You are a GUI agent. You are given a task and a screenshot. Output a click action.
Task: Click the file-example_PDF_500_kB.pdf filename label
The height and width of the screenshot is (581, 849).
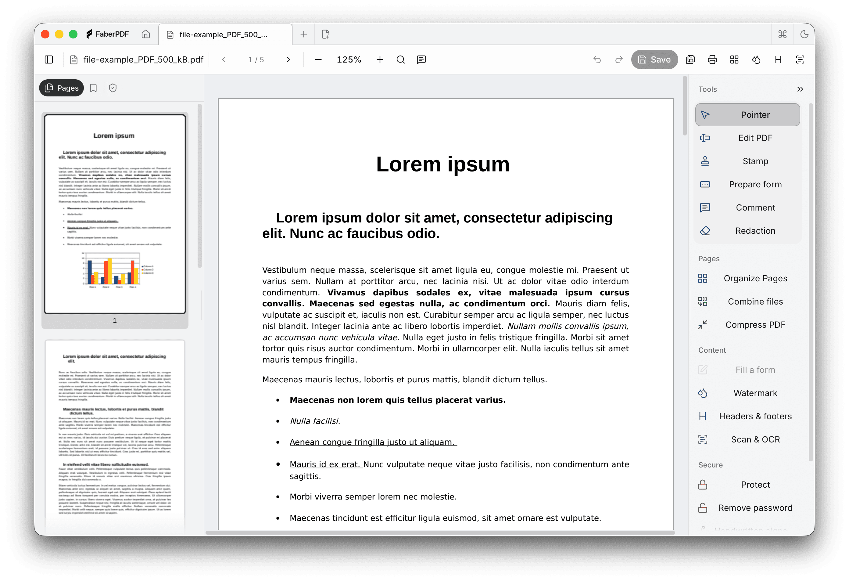[x=143, y=60]
